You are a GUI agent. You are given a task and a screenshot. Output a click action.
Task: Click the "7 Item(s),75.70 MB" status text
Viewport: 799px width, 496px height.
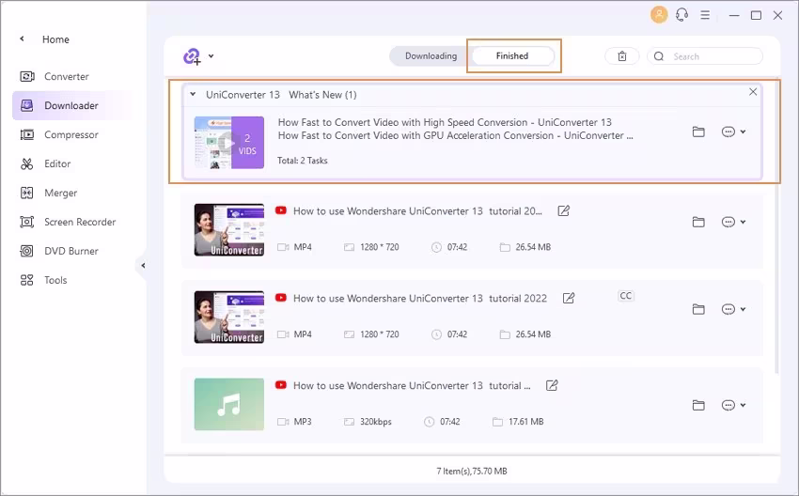point(472,471)
